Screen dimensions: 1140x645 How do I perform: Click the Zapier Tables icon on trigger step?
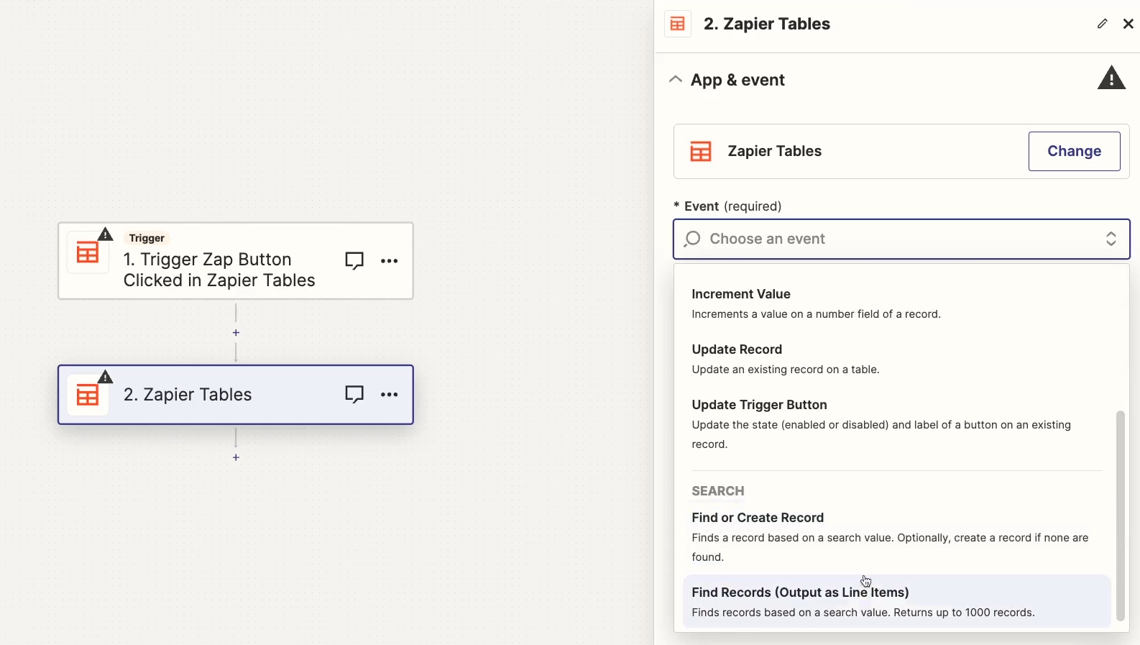88,253
